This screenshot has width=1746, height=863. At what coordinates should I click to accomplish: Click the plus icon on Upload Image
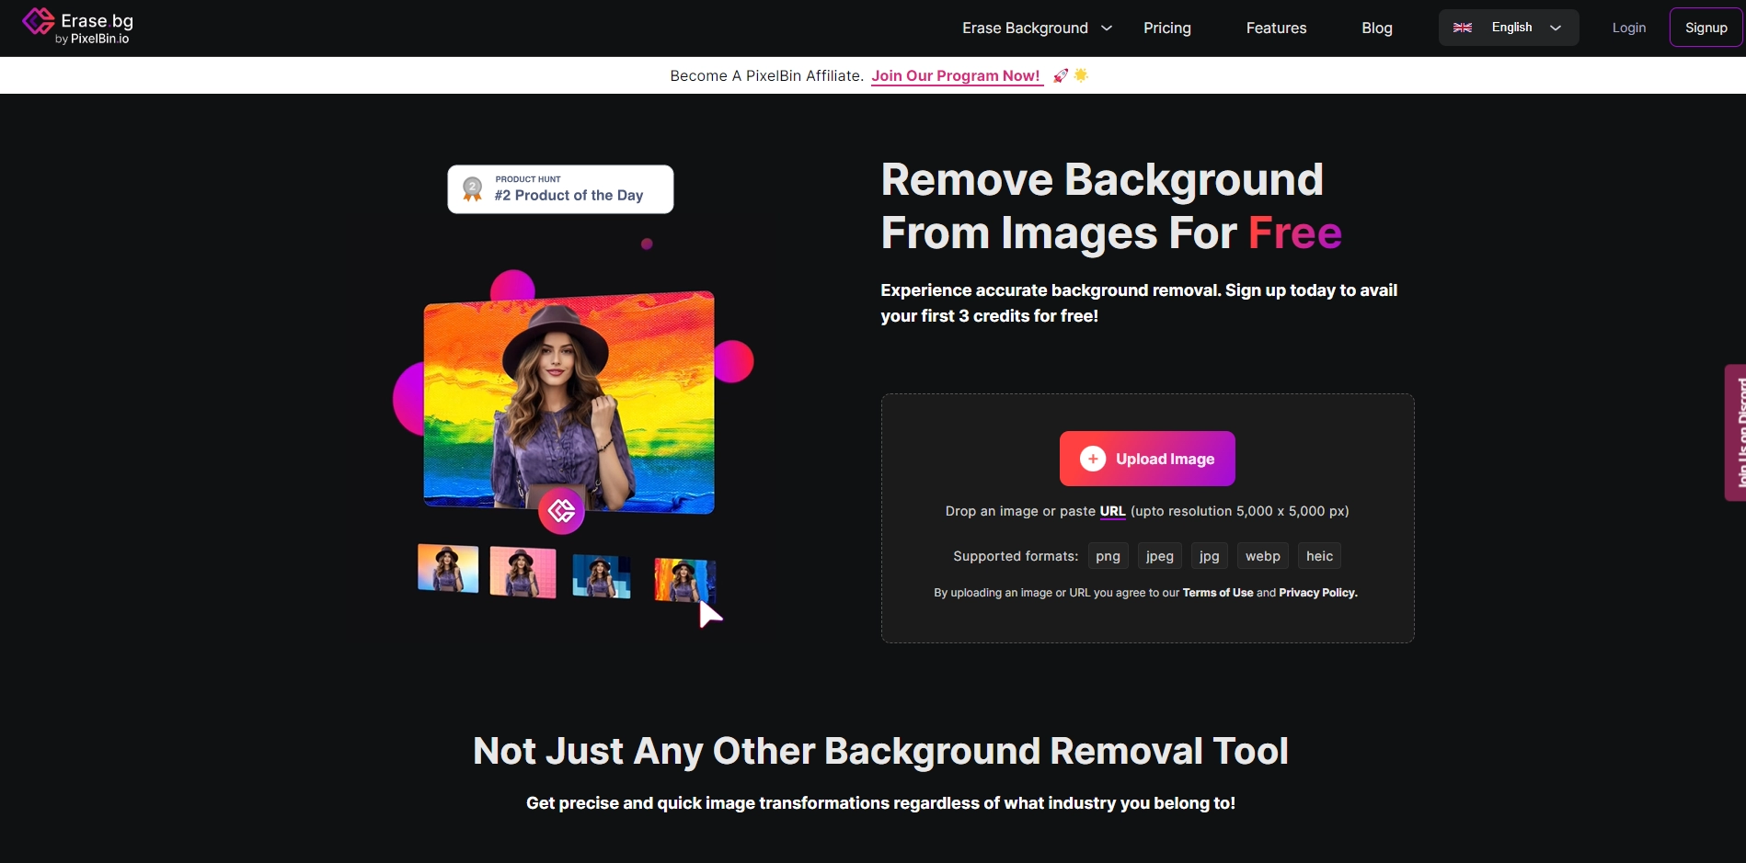click(1093, 459)
